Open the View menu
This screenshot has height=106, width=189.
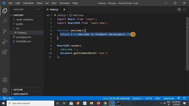[39, 3]
